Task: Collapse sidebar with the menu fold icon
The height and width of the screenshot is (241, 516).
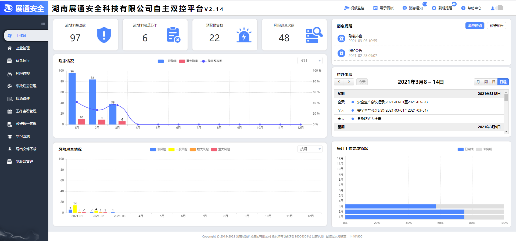Action: [x=43, y=23]
